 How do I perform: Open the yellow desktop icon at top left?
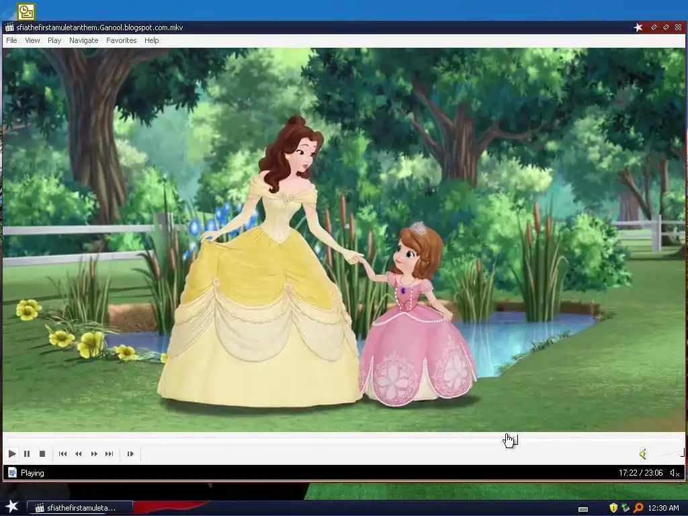point(26,11)
